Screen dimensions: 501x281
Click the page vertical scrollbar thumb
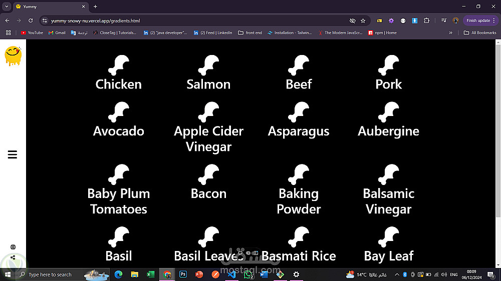click(x=498, y=131)
